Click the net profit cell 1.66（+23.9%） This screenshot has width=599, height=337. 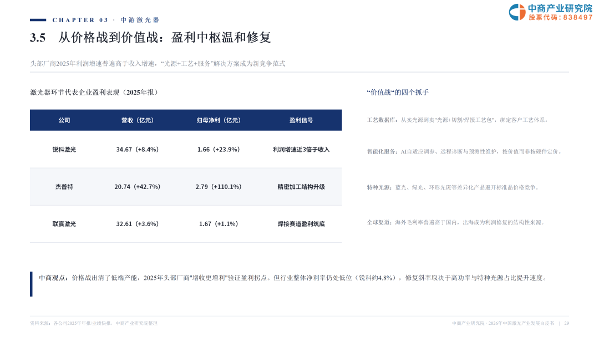tap(219, 150)
